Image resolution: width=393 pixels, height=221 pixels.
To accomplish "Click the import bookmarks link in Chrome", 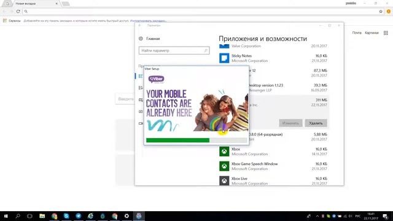I will tap(148, 20).
